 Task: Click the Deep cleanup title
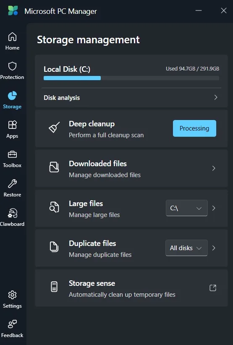pos(92,124)
